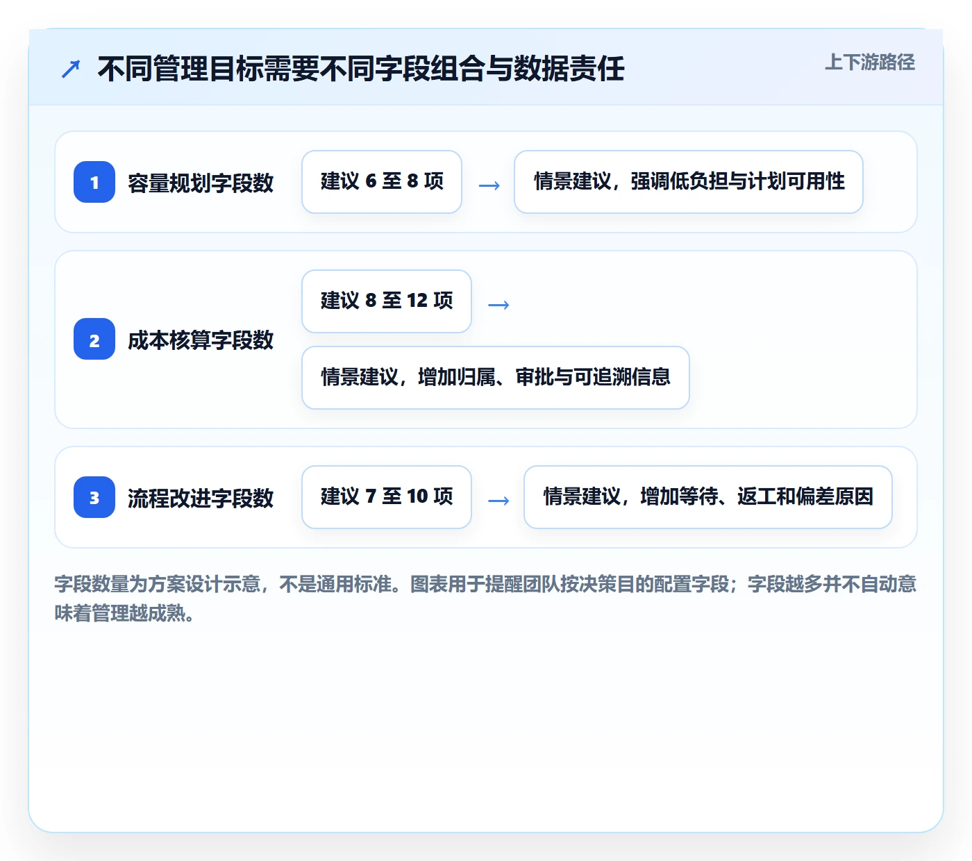The width and height of the screenshot is (972, 861).
Task: Select the 成本核算字段数 label
Action: pyautogui.click(x=201, y=340)
